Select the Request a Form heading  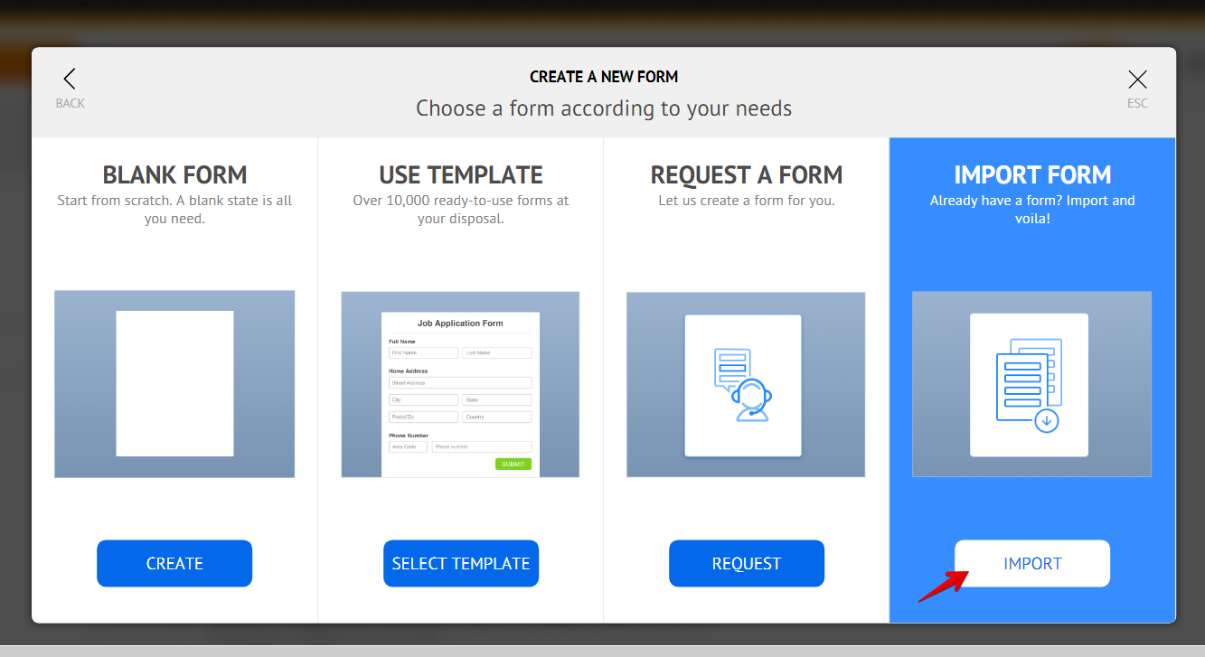[x=746, y=174]
